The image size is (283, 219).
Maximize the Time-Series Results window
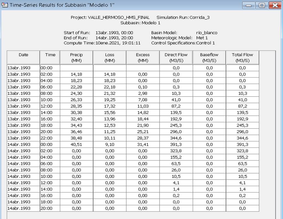coord(261,5)
